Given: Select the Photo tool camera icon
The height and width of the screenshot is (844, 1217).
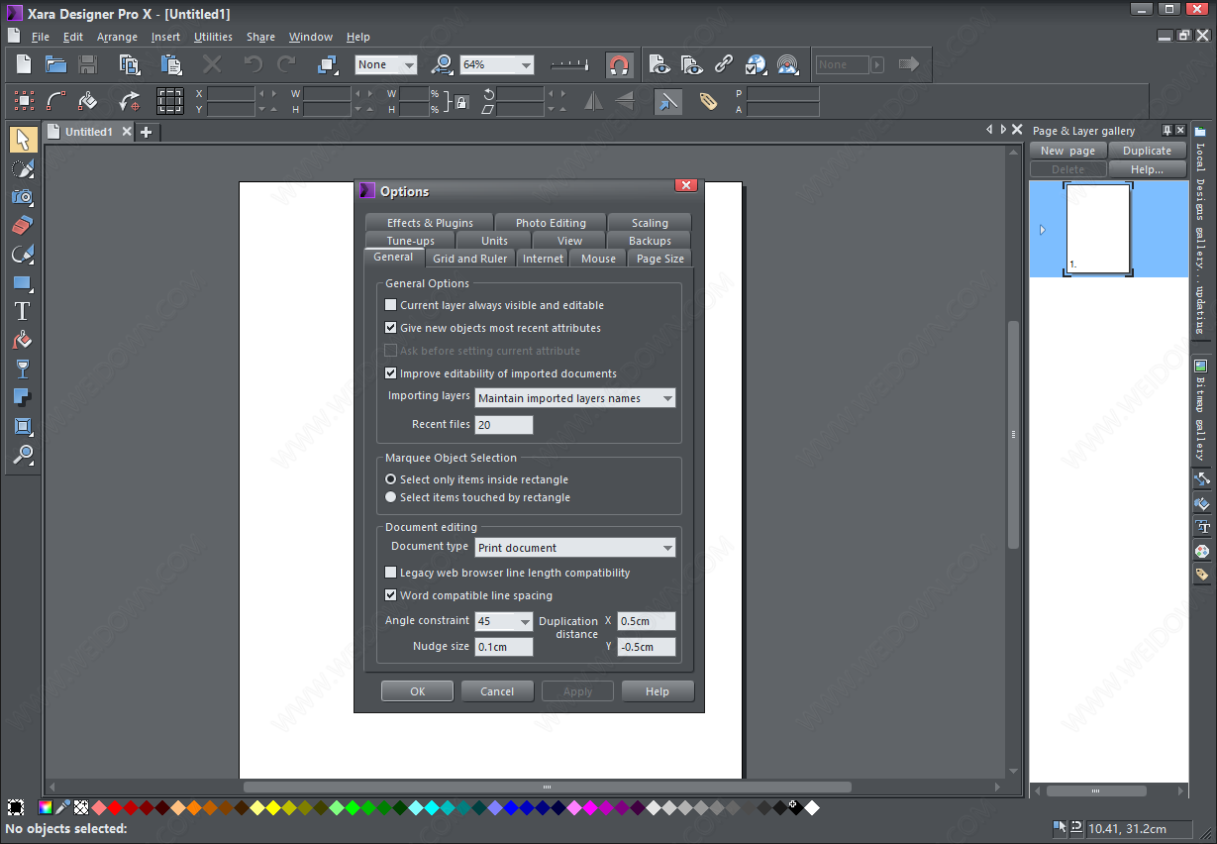Looking at the screenshot, I should [23, 196].
